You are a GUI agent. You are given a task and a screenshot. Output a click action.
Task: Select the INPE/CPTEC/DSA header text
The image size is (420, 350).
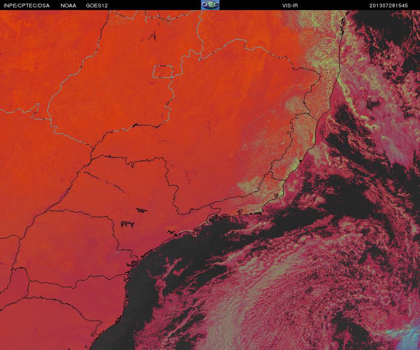(x=27, y=6)
